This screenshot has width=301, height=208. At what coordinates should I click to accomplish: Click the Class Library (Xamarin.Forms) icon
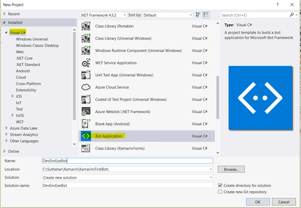pyautogui.click(x=86, y=148)
